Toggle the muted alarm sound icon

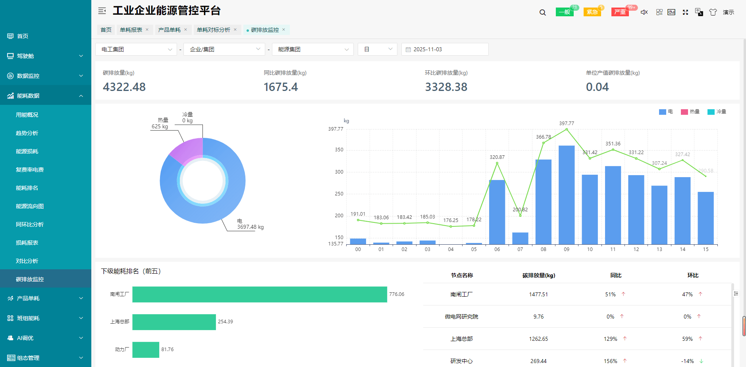point(644,12)
